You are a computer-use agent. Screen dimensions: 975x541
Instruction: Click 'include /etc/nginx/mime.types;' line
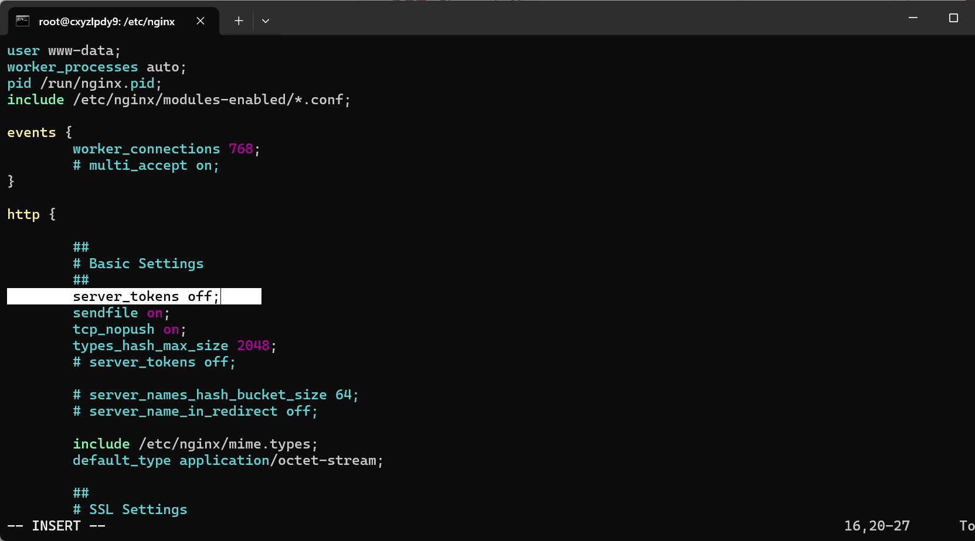point(195,444)
